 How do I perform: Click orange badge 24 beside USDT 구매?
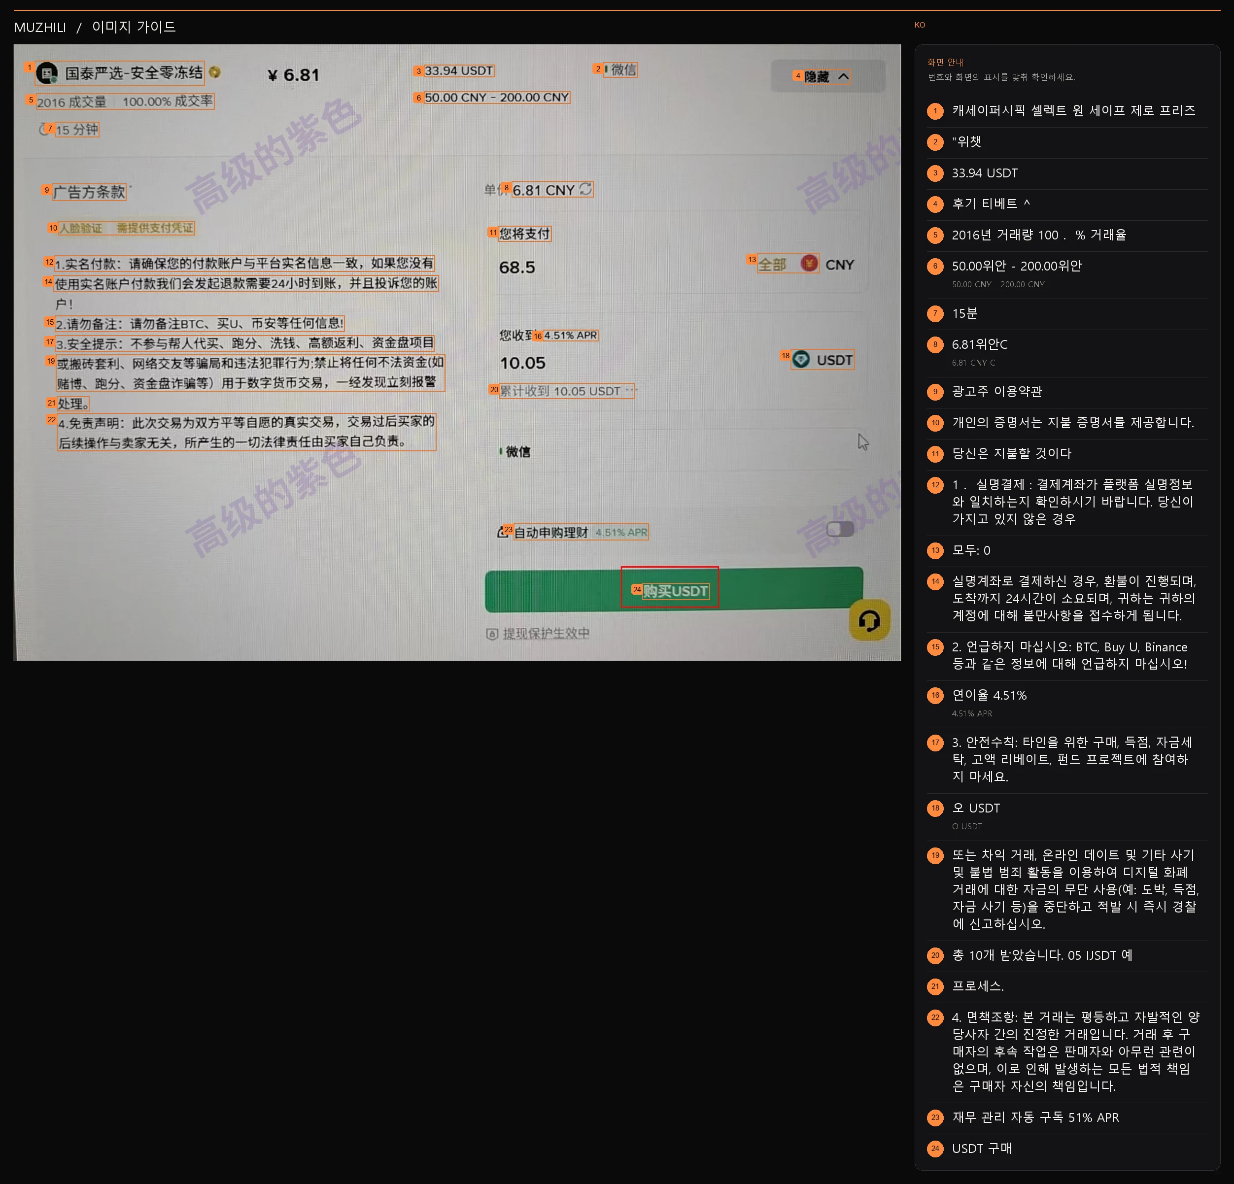point(935,1149)
